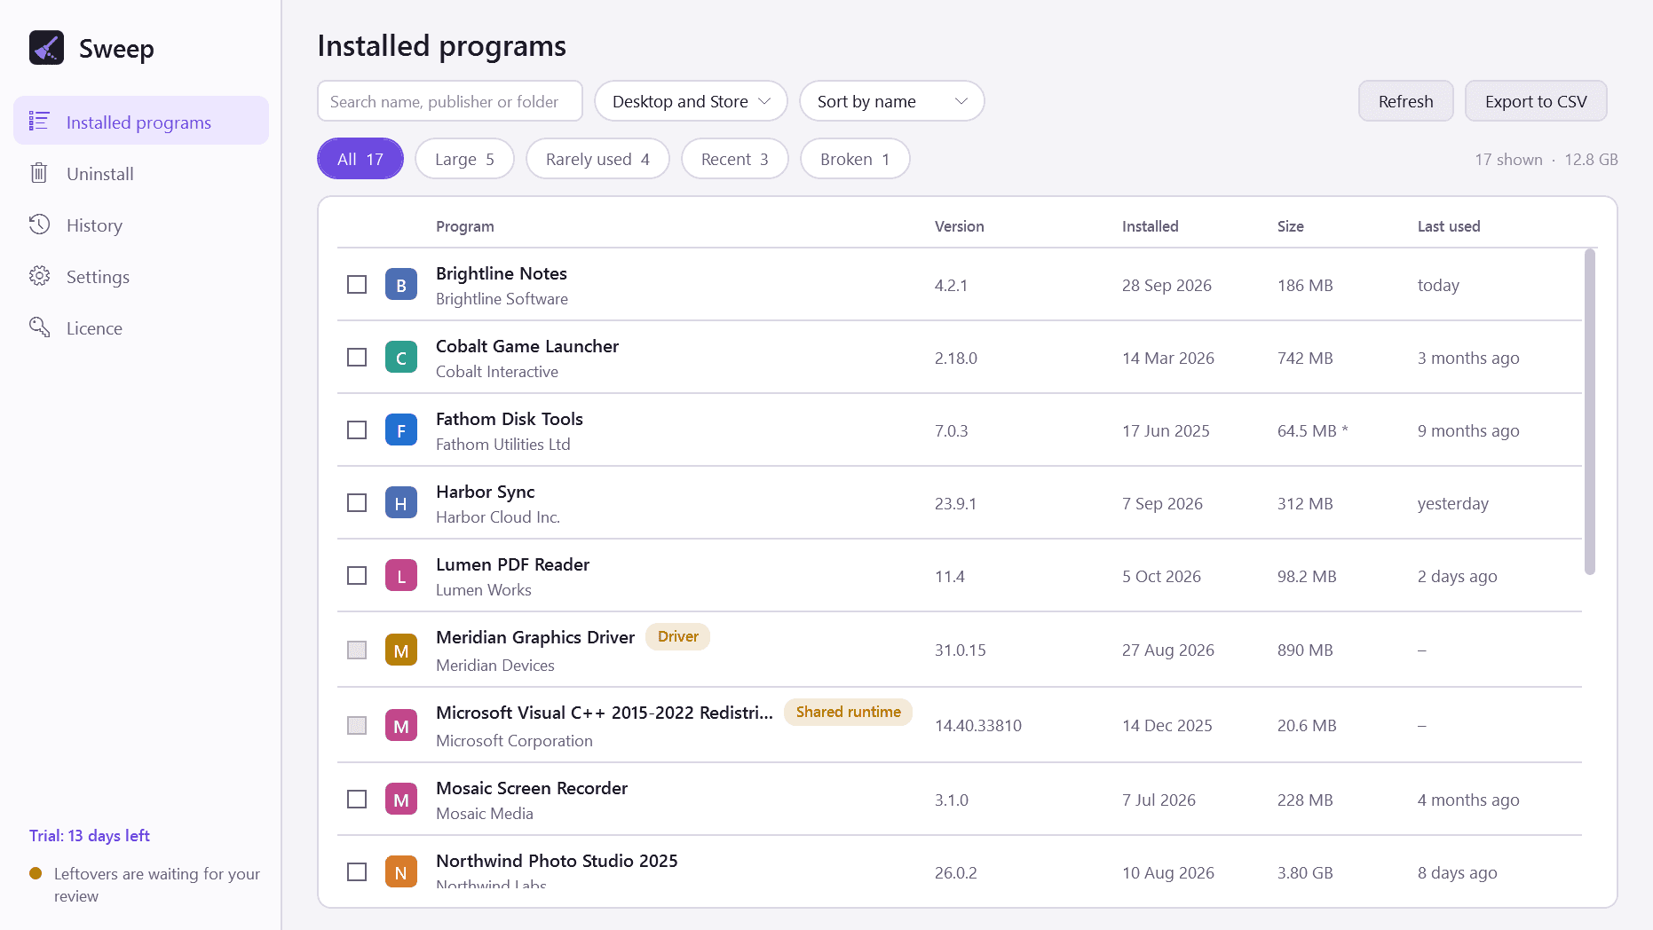Viewport: 1653px width, 930px height.
Task: Check the Lumen PDF Reader checkbox
Action: (357, 576)
